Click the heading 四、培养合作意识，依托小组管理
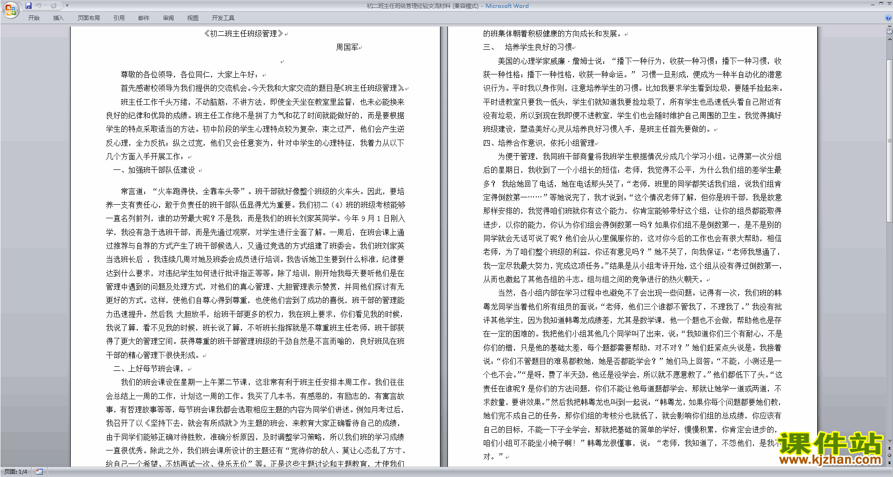 coord(539,143)
